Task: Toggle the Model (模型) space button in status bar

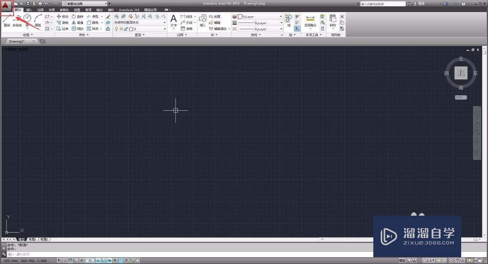Action: click(402, 260)
